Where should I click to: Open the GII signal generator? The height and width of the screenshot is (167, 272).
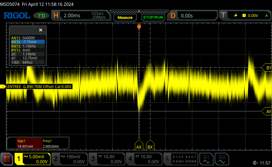point(222,159)
